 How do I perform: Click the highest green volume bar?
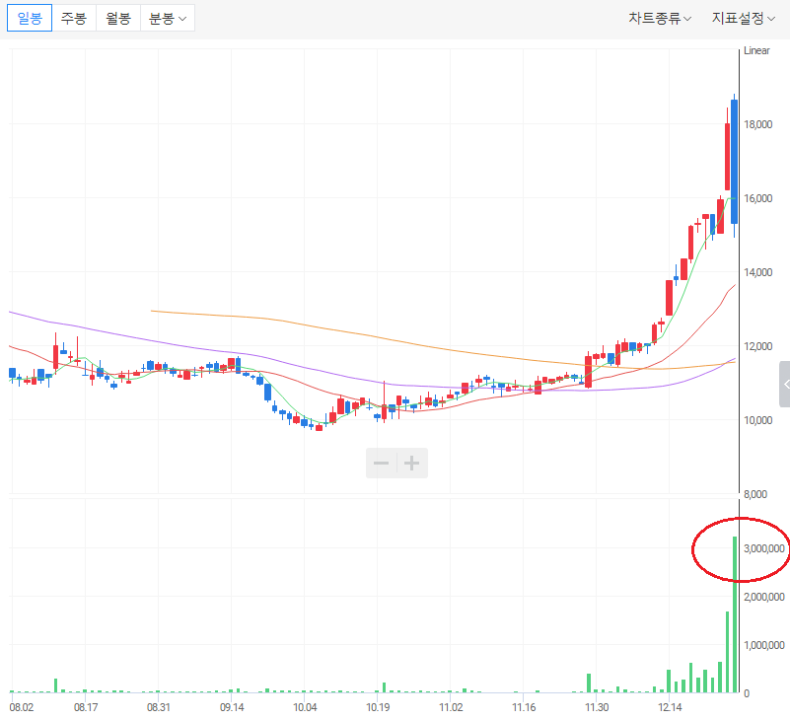tap(735, 614)
